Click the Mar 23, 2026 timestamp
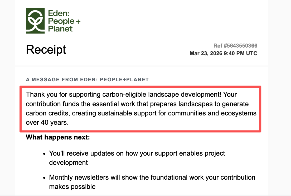The image size is (291, 196). click(223, 53)
